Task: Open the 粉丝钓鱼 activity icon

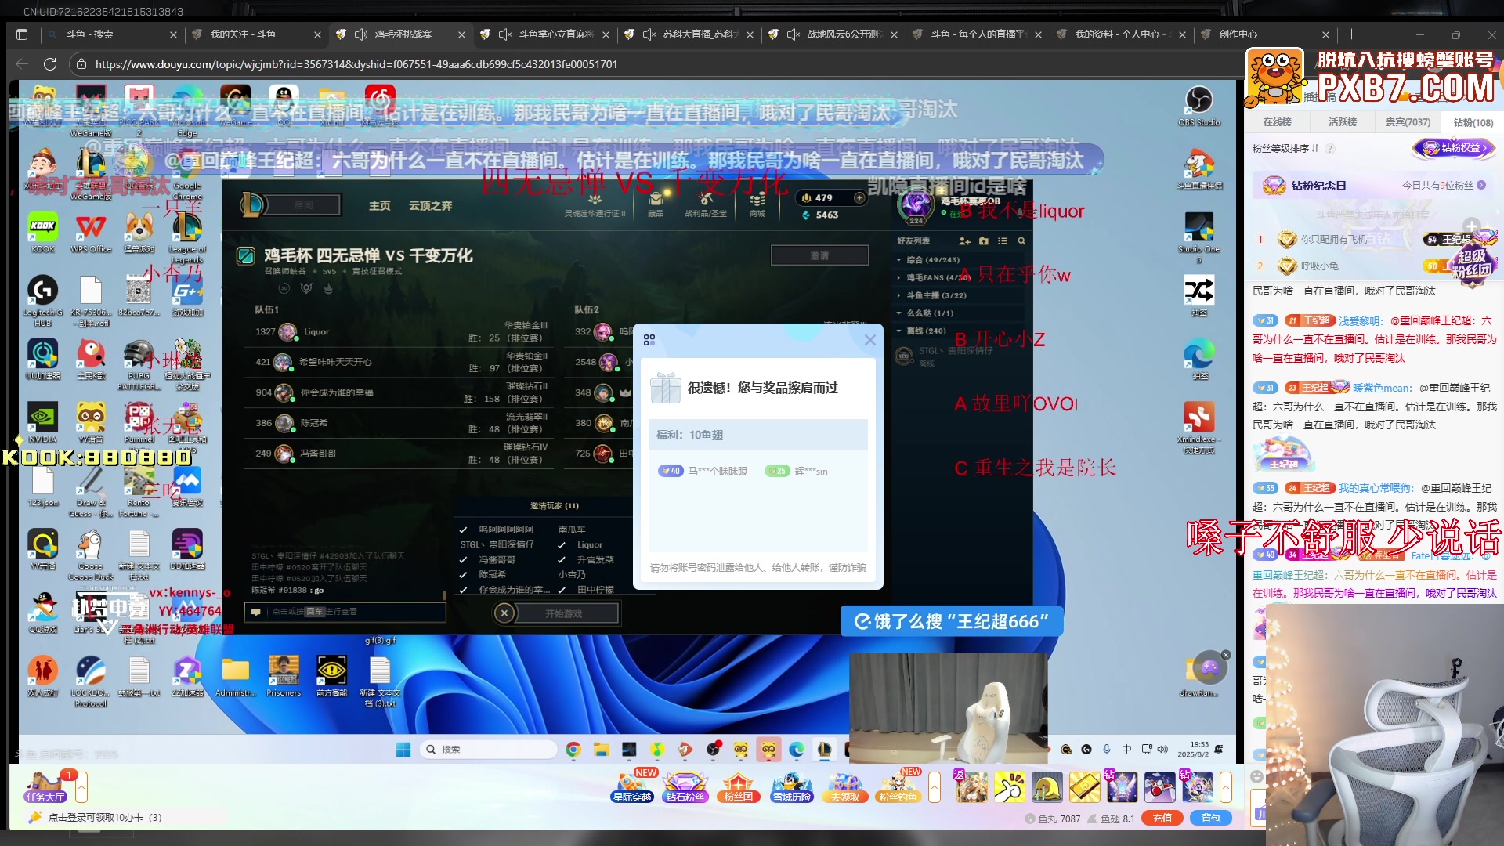Action: 898,786
